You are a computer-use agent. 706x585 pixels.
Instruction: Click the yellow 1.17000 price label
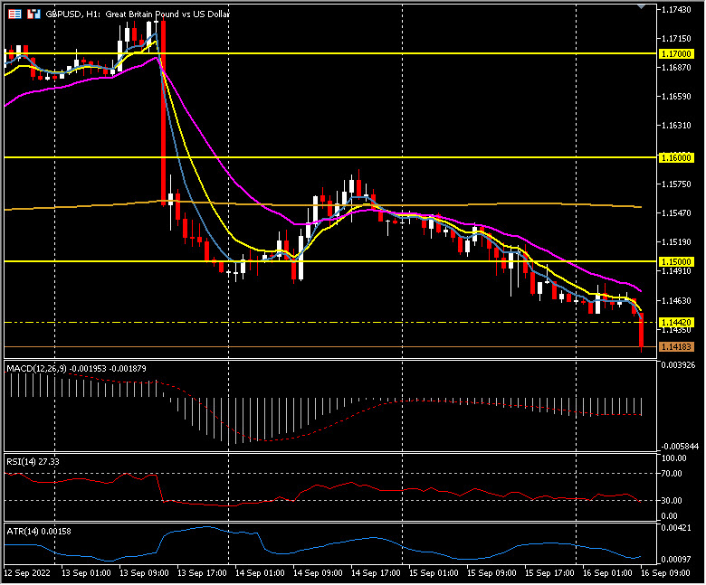pyautogui.click(x=676, y=54)
